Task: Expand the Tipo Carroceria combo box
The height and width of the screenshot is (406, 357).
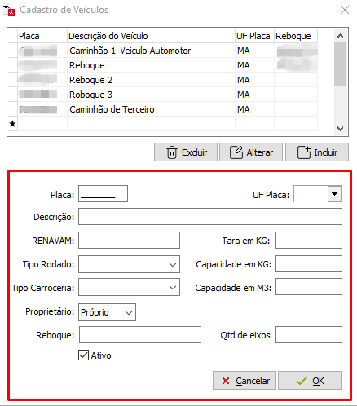Action: click(173, 288)
